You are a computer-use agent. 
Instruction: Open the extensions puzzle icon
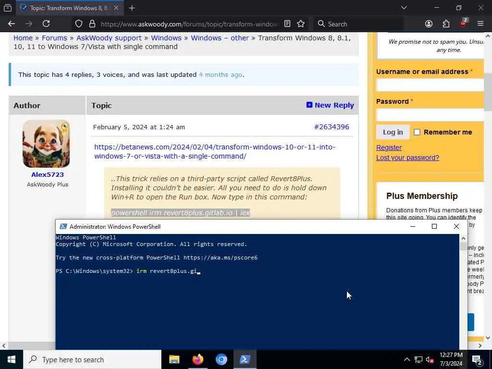(x=446, y=24)
